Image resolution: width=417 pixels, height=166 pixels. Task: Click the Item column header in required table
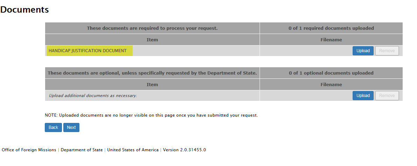[x=152, y=40]
